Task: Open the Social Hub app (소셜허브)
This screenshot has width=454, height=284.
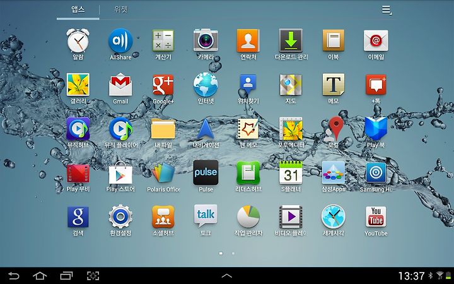Action: point(163,216)
